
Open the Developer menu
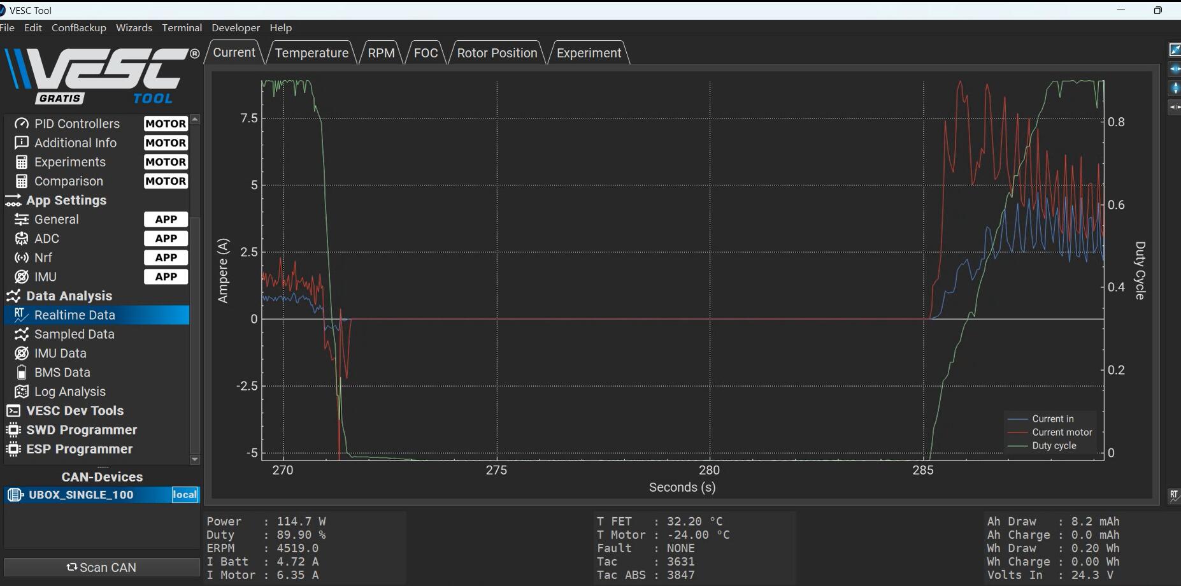236,27
